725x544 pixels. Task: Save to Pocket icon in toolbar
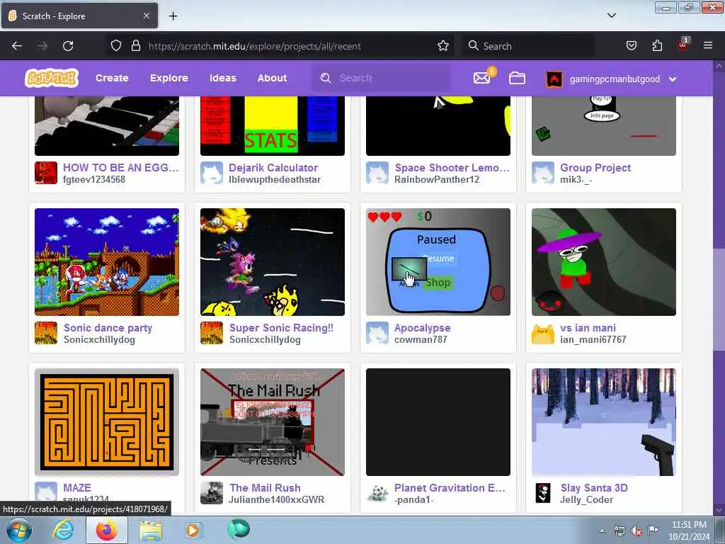coord(631,46)
